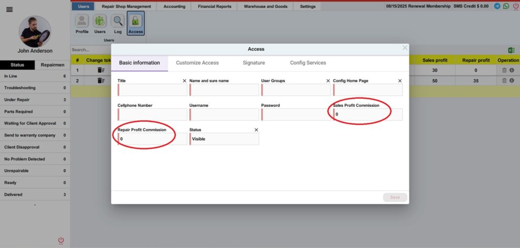Export table with the Excel icon
Image resolution: width=520 pixels, height=248 pixels.
[x=511, y=50]
